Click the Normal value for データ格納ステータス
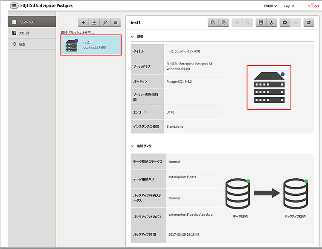 174,162
